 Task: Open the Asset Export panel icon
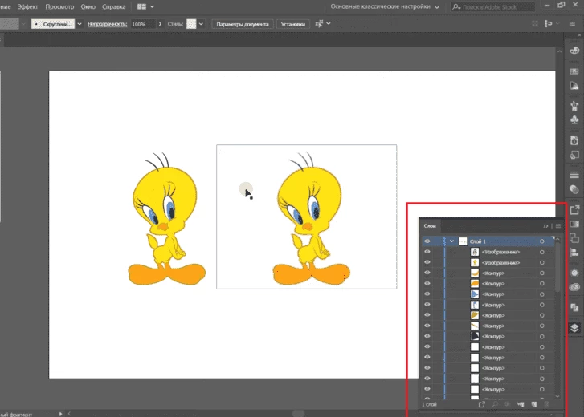click(x=574, y=210)
